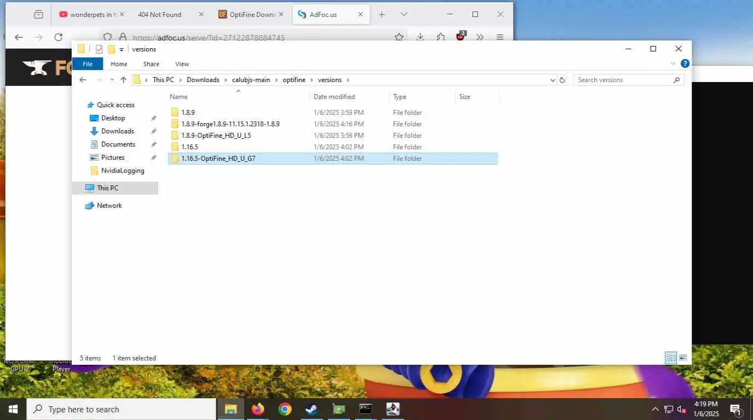Switch to wonderpets browser tab
This screenshot has width=753, height=420.
tap(91, 15)
